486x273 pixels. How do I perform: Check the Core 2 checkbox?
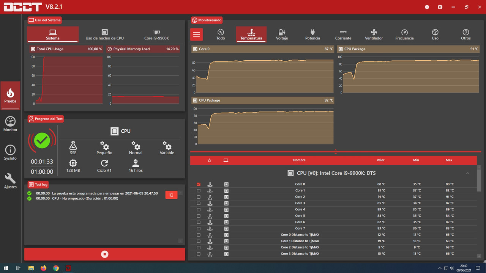click(199, 197)
